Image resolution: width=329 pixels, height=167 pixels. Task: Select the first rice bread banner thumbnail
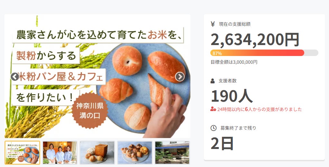coord(22,153)
